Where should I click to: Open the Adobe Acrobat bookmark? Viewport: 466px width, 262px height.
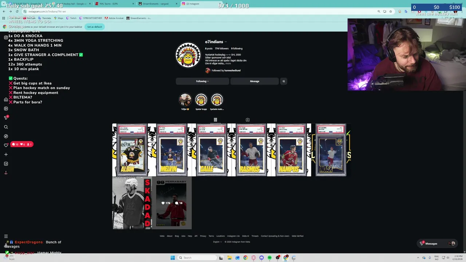tap(114, 18)
